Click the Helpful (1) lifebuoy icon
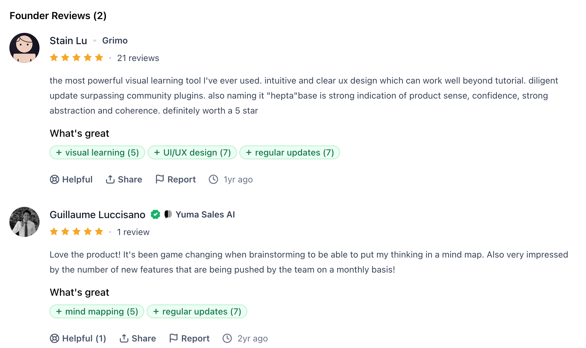Image resolution: width=586 pixels, height=348 pixels. 55,338
